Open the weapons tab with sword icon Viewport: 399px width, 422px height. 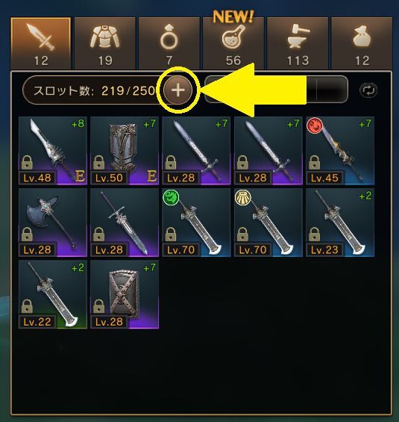pos(41,43)
